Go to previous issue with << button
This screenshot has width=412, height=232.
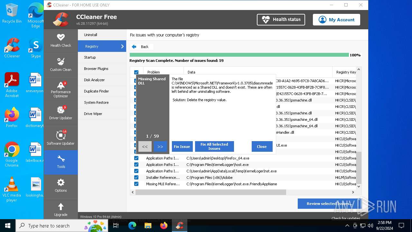(145, 147)
